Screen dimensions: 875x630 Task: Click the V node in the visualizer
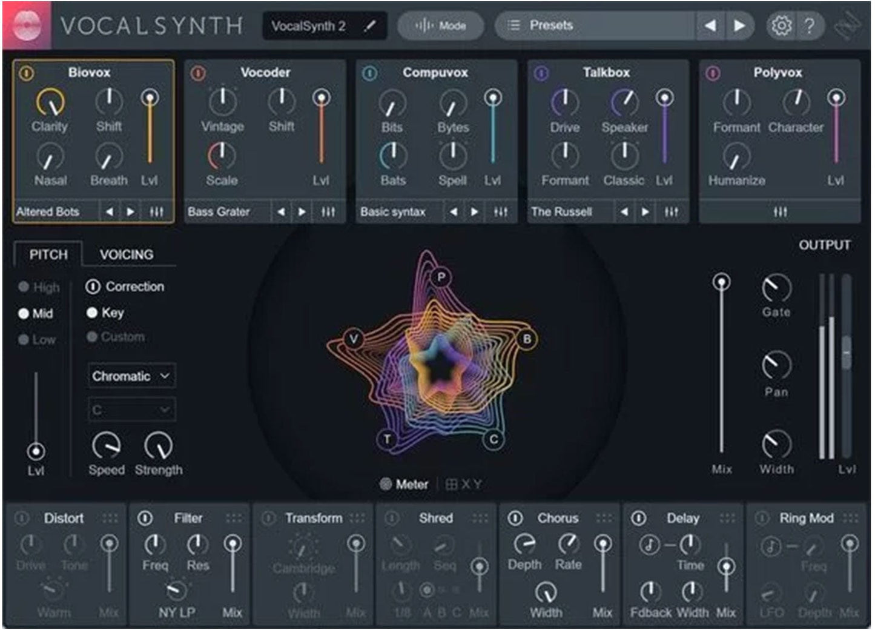354,339
